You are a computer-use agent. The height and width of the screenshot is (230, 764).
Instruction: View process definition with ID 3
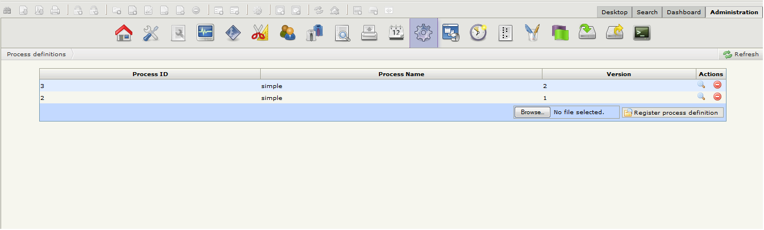[x=701, y=85]
